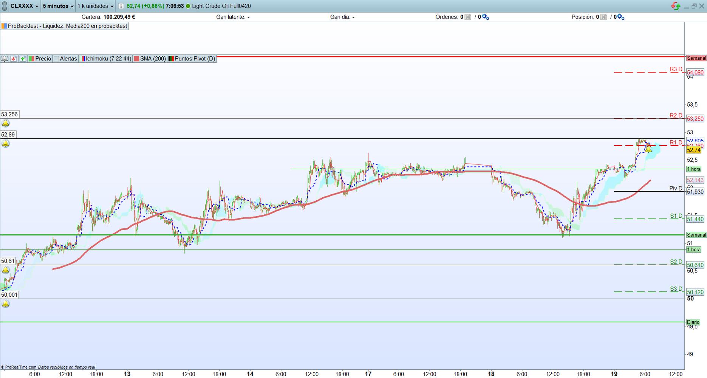Click the 54,080 R3 price tag

point(695,73)
